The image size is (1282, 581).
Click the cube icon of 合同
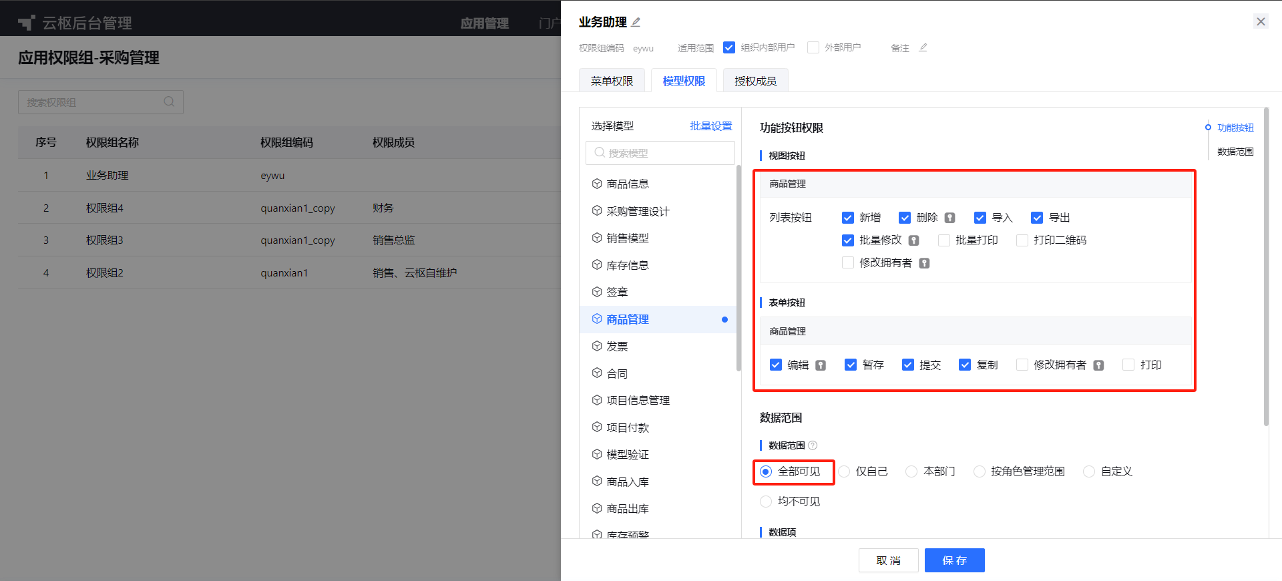point(597,373)
